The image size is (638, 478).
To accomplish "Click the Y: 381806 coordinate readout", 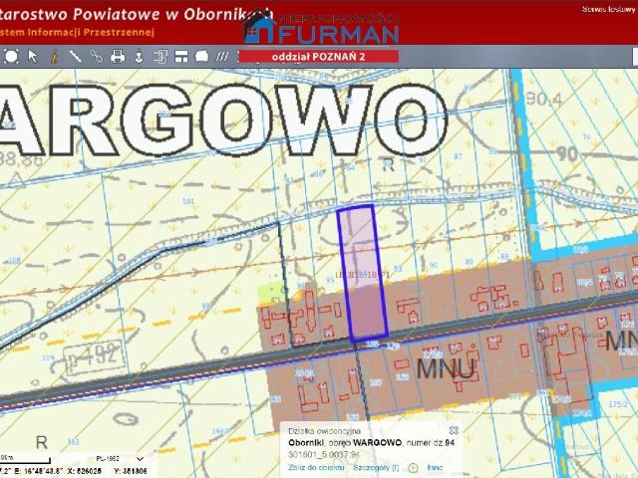I will tap(131, 471).
